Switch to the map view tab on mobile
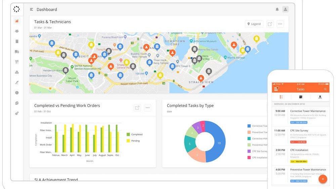 coord(320,97)
